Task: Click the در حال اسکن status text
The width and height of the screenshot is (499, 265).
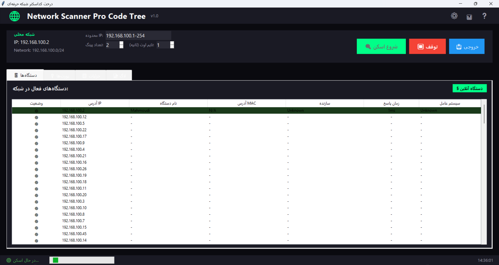Action: (x=26, y=260)
